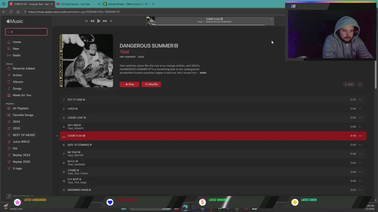Click the red Shuffle album button

click(151, 84)
